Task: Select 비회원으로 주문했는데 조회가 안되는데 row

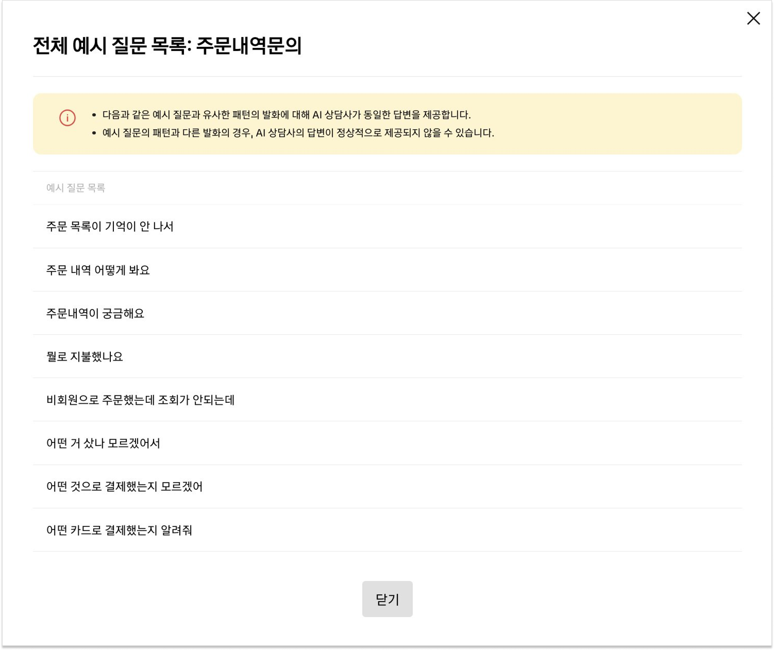Action: pyautogui.click(x=140, y=400)
